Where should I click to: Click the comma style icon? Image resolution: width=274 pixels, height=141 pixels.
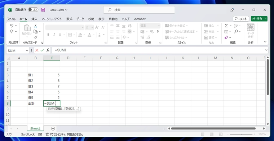click(x=158, y=32)
